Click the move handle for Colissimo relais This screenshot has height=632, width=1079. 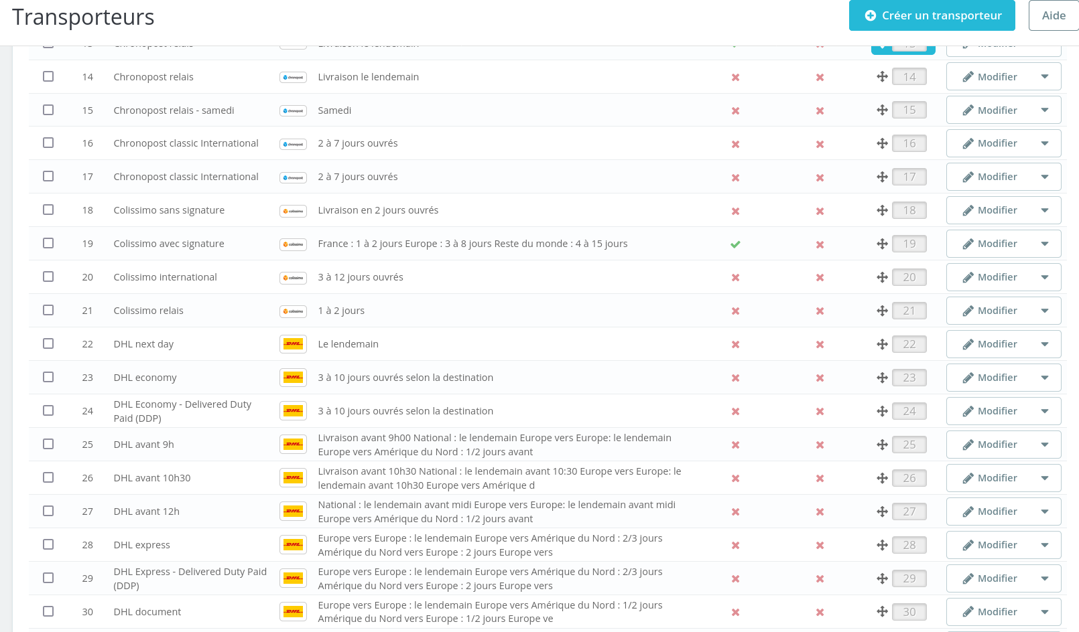pos(882,311)
